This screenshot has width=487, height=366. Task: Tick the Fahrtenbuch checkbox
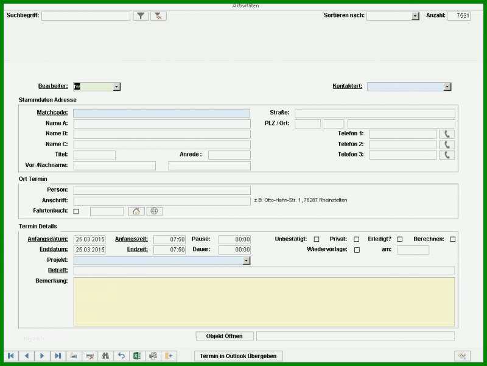[76, 211]
